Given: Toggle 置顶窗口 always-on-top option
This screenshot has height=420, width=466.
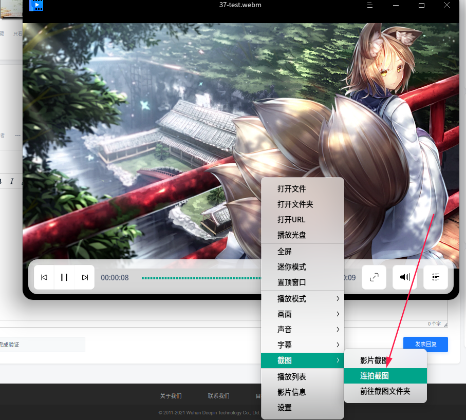Looking at the screenshot, I should point(303,282).
